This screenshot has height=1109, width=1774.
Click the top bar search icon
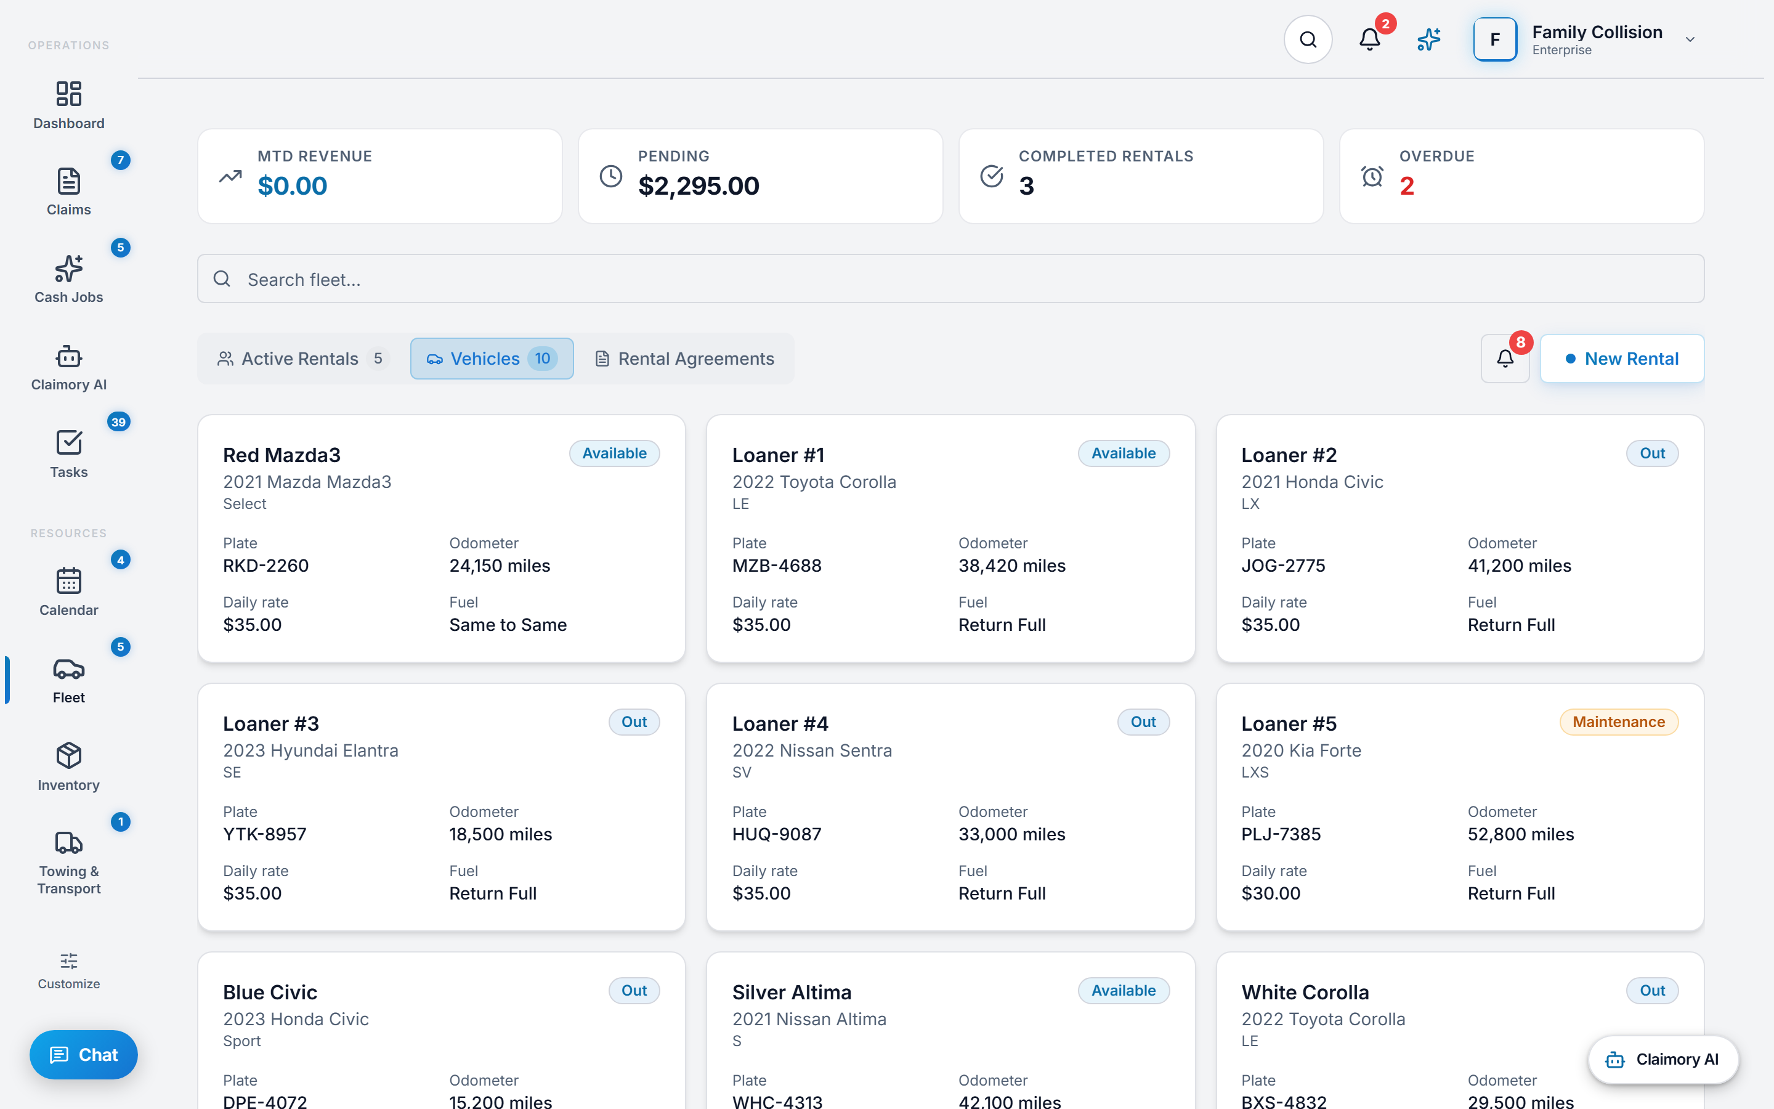[1308, 39]
